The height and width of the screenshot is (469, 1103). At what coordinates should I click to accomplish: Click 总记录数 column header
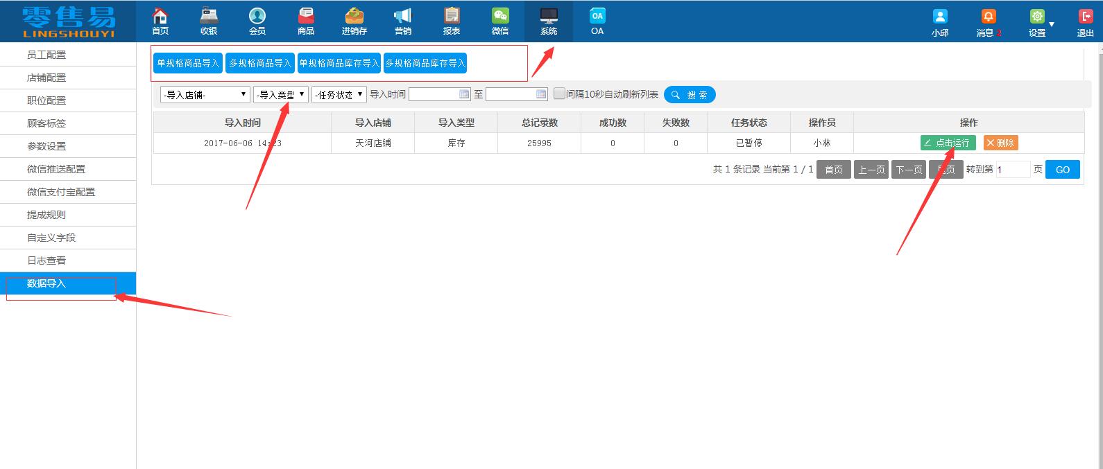point(540,123)
